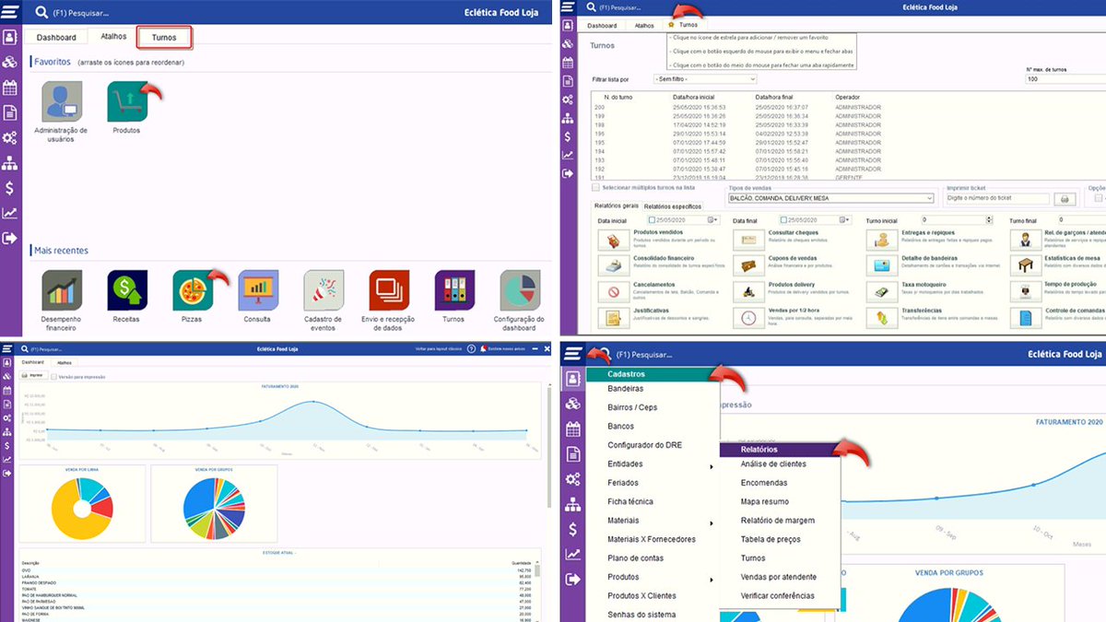Open the Consultar cheques report icon

tap(747, 240)
